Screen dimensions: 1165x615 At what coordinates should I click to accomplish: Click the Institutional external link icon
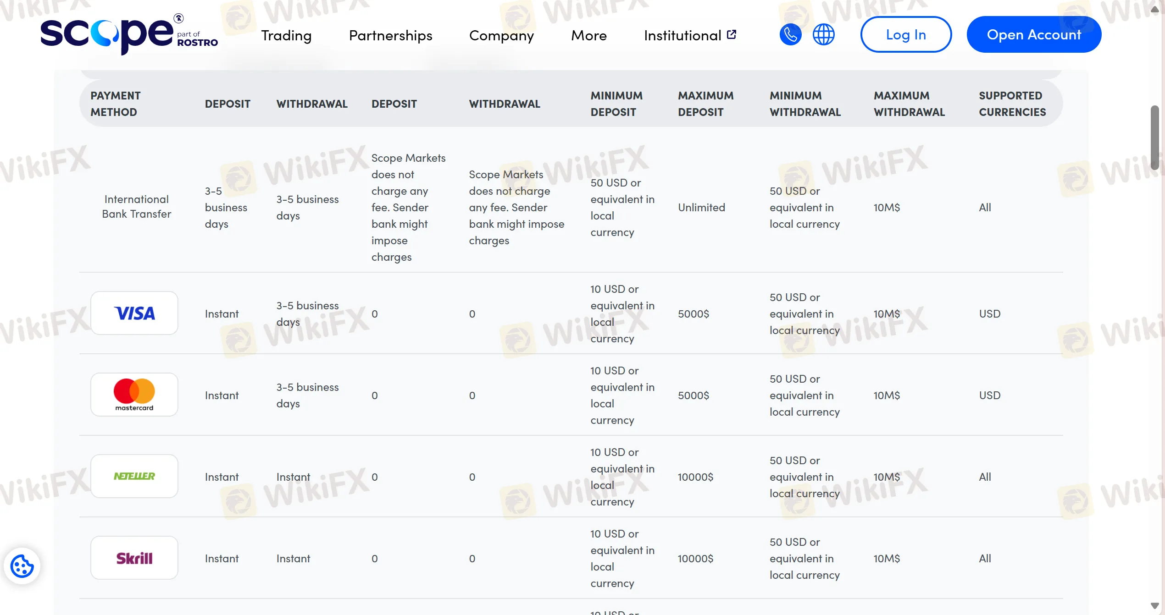732,34
